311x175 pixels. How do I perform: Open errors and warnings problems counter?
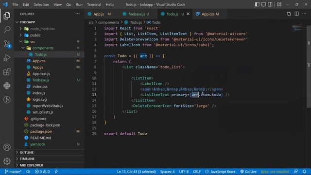point(42,172)
